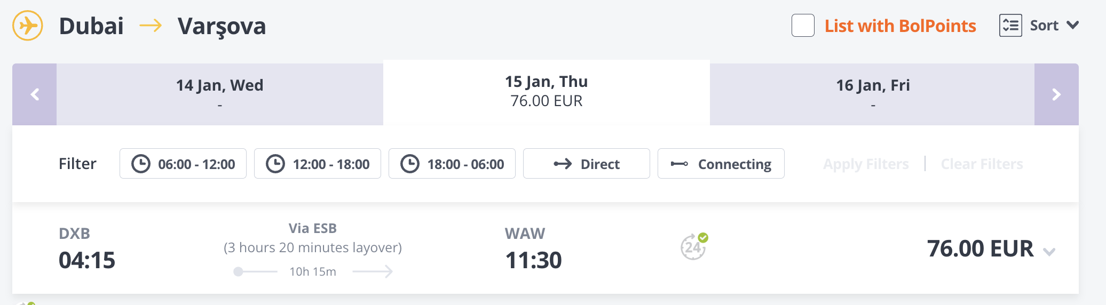Click the clock icon for 06:00 - 12:00
The height and width of the screenshot is (305, 1106).
pos(141,164)
